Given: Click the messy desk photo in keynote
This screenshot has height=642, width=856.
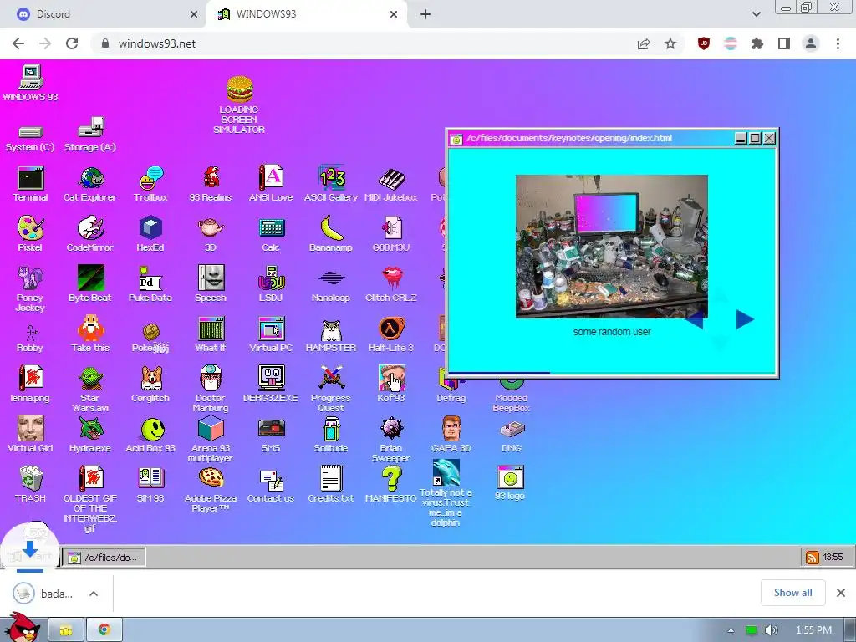Looking at the screenshot, I should click(x=611, y=247).
